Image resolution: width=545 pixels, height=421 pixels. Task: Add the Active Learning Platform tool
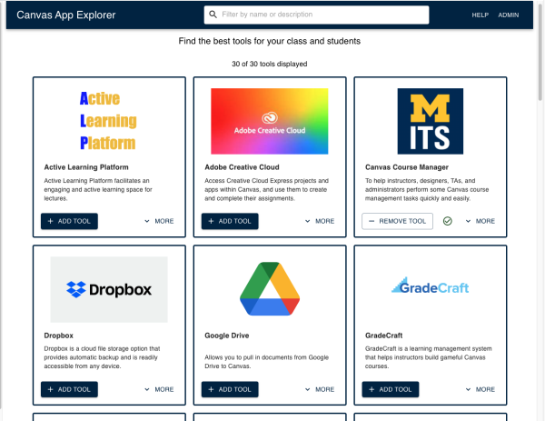click(x=69, y=221)
